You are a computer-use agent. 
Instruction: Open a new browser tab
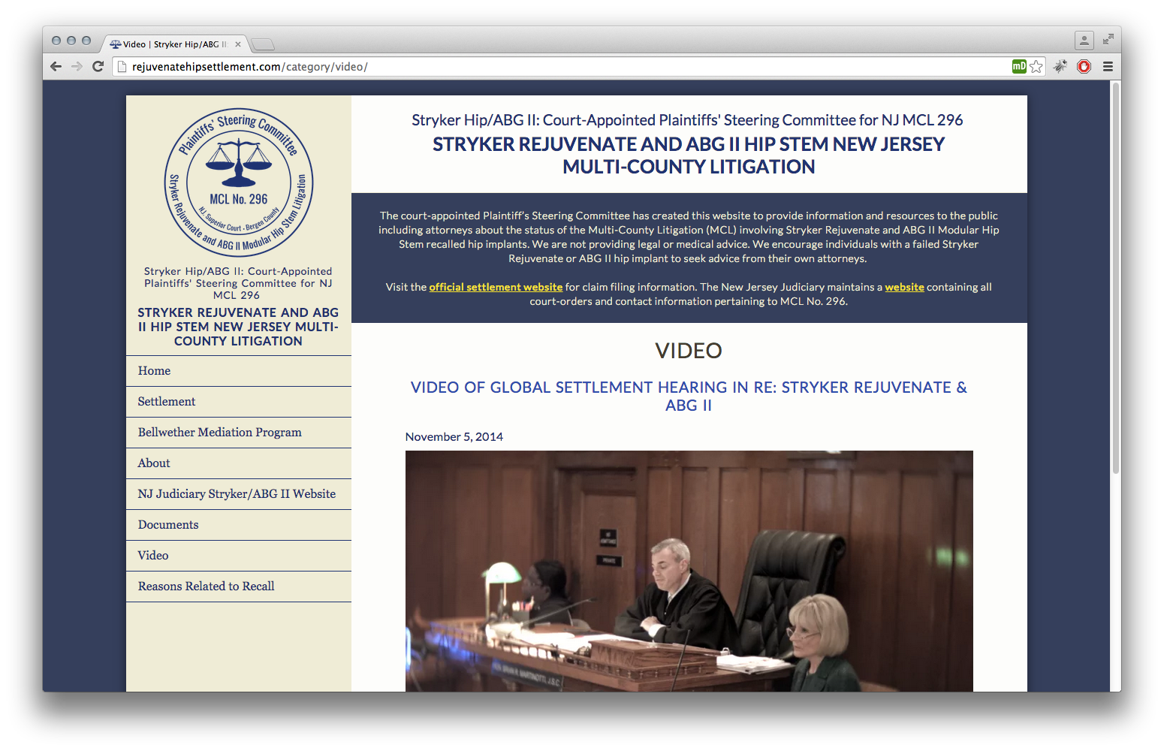point(262,44)
